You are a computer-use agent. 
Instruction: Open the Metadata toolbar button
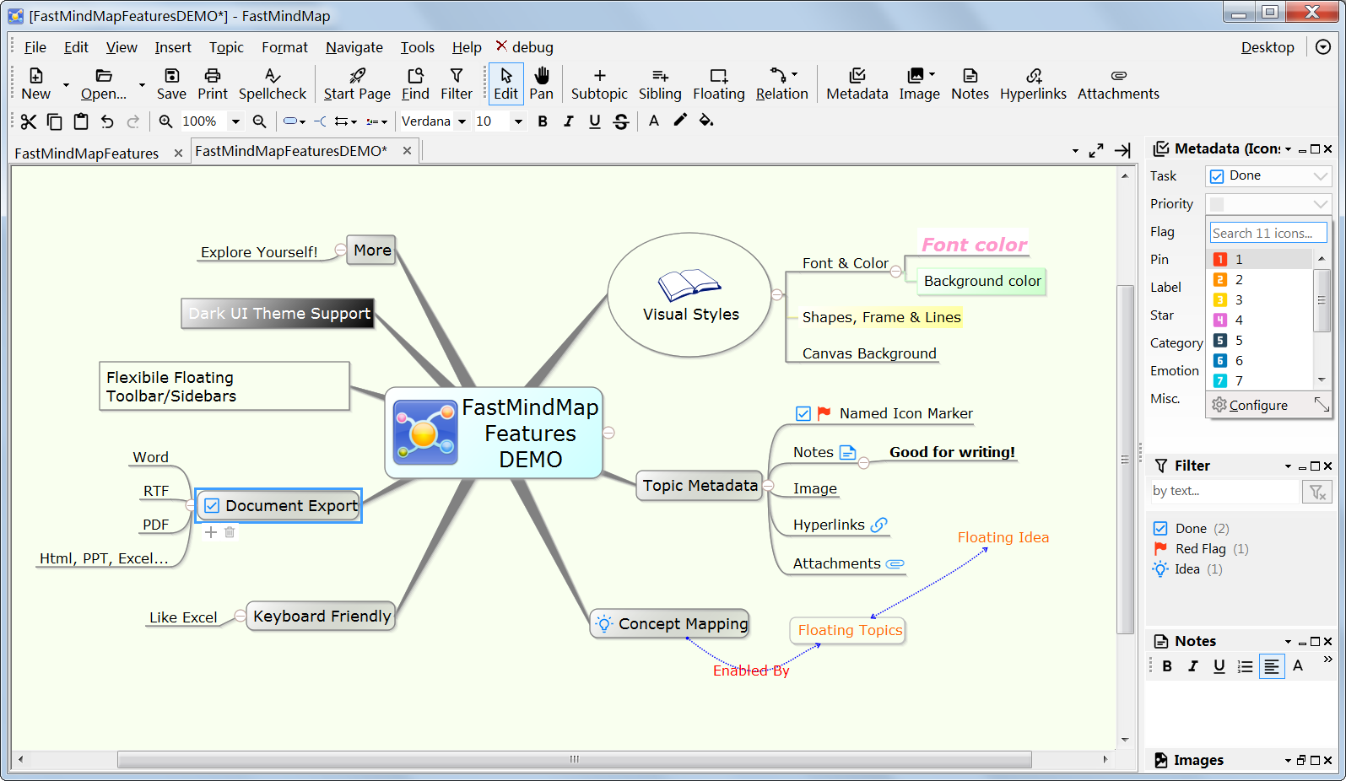pyautogui.click(x=857, y=83)
